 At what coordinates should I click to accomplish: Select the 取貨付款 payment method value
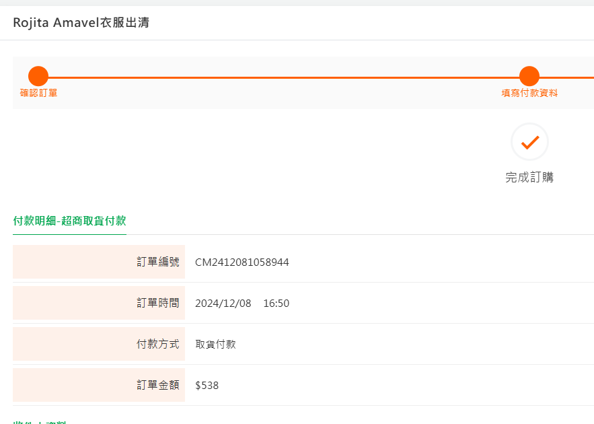[x=215, y=344]
